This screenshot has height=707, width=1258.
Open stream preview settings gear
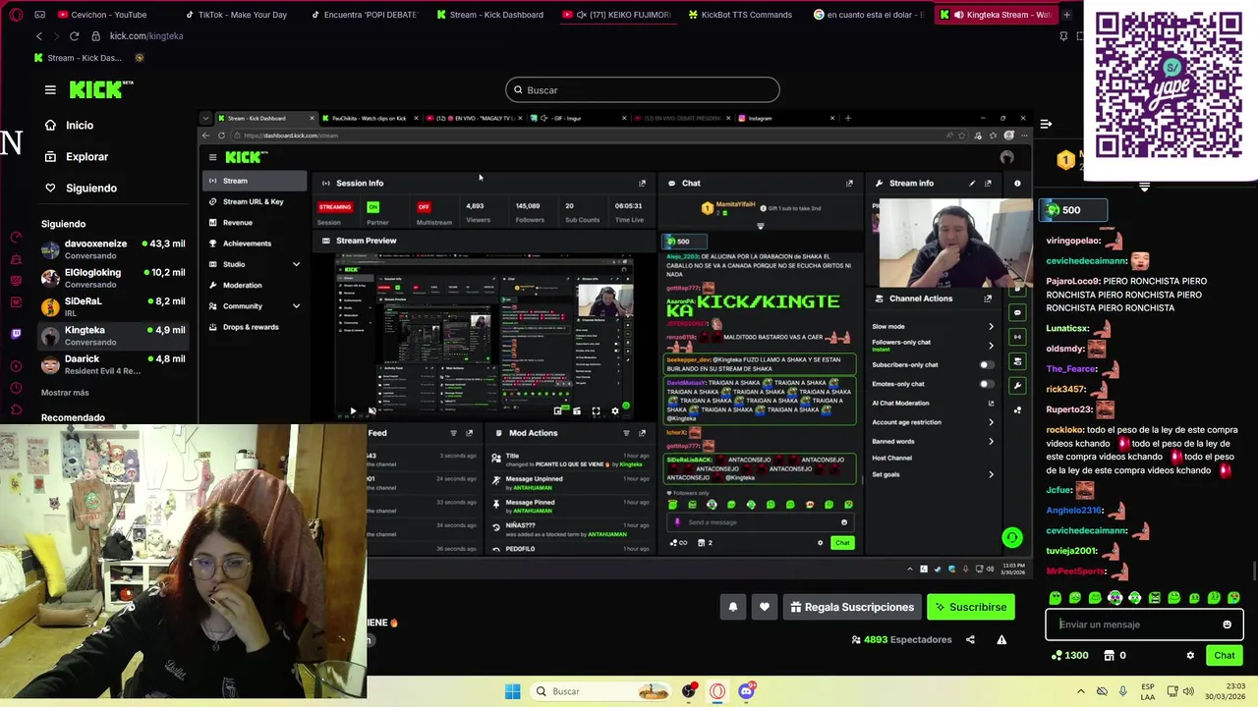click(x=614, y=410)
